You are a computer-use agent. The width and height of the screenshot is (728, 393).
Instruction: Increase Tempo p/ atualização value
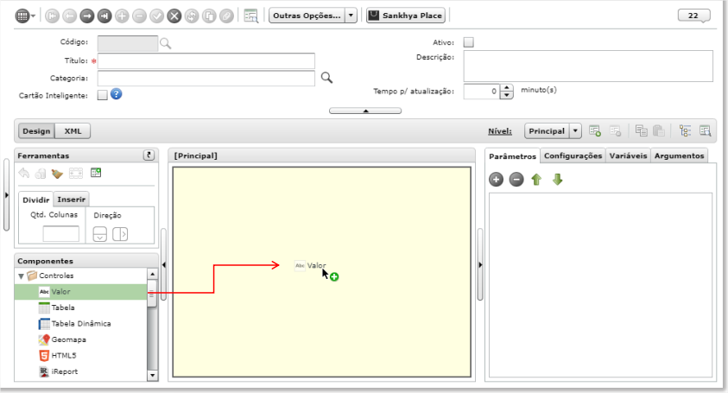pos(507,88)
